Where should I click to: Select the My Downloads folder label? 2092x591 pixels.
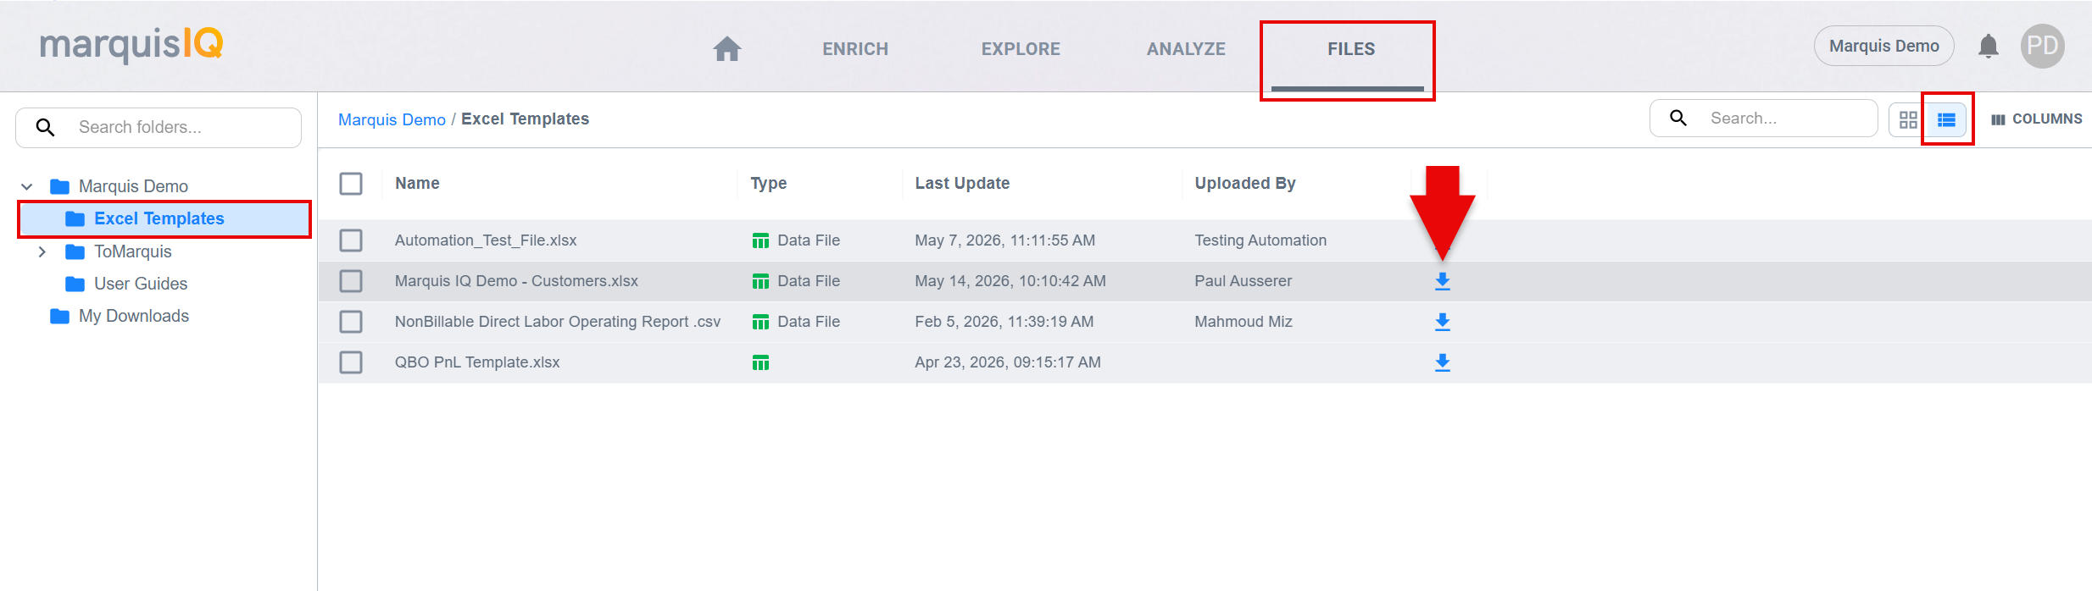(134, 316)
